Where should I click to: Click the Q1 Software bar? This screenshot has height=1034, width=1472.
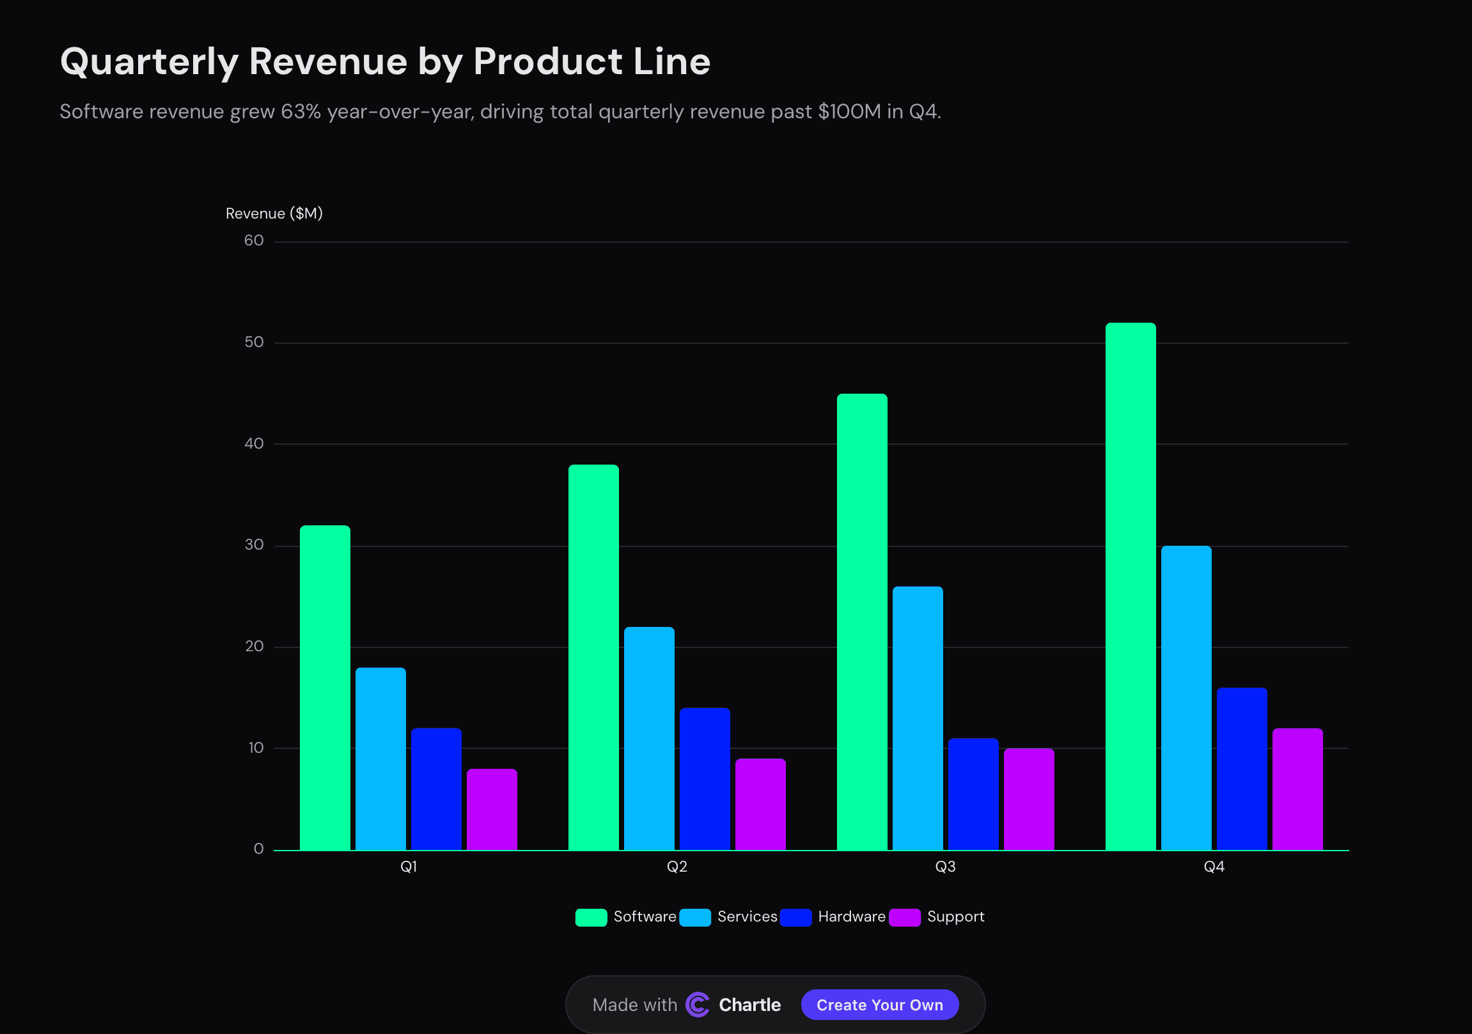click(x=325, y=688)
